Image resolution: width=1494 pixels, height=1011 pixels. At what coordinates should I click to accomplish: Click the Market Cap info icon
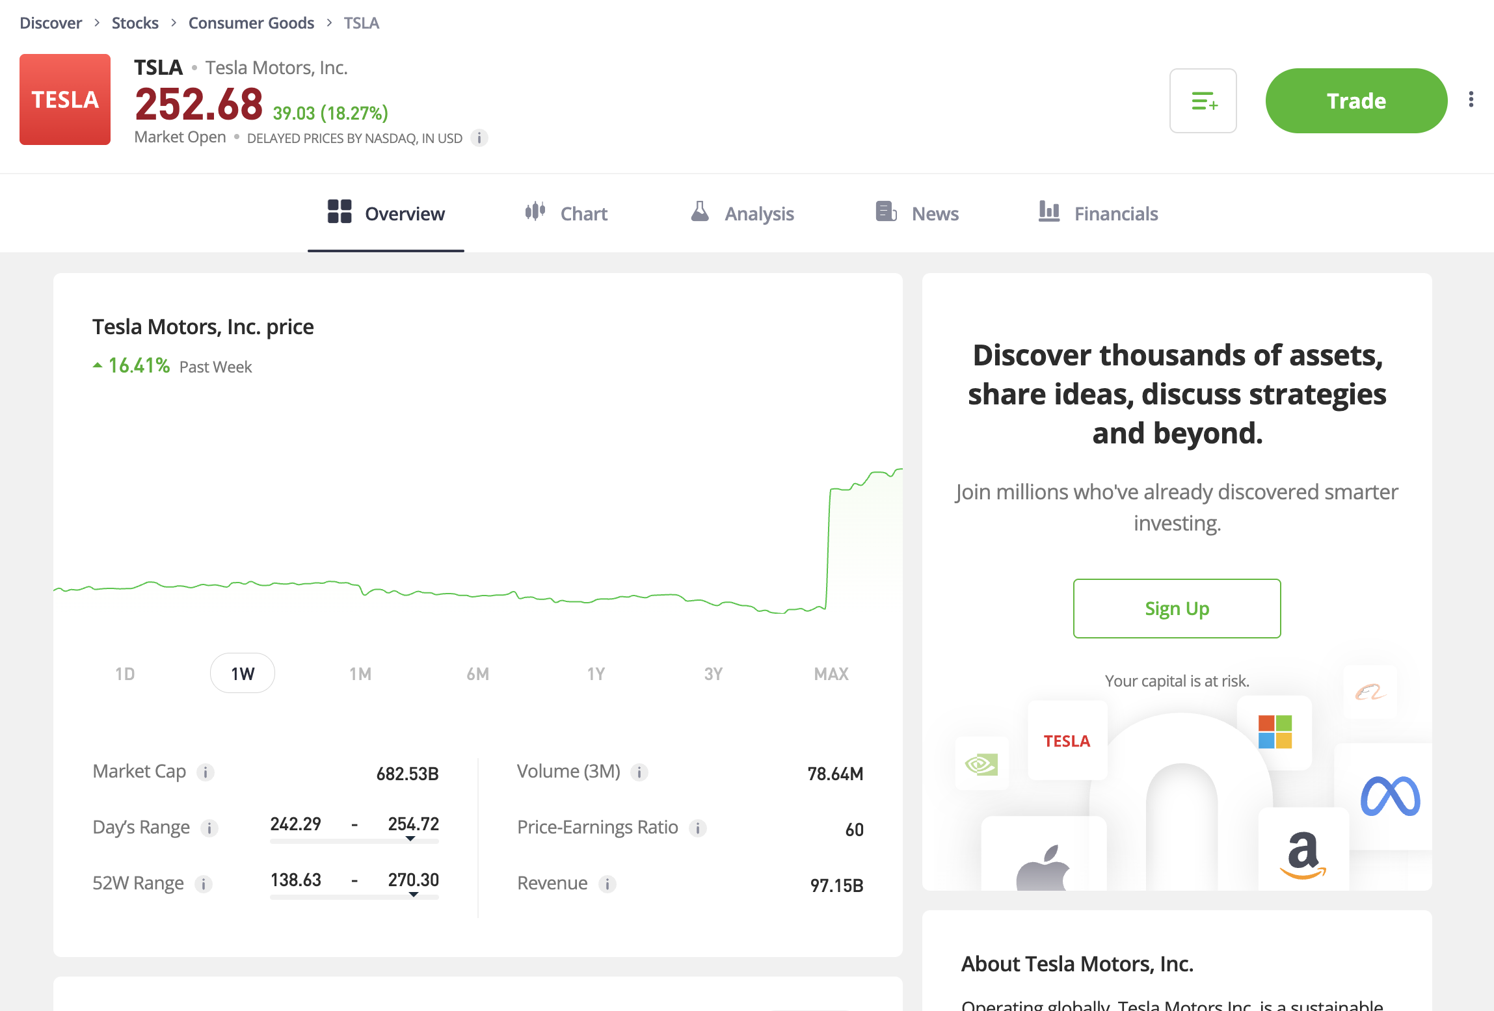(206, 772)
